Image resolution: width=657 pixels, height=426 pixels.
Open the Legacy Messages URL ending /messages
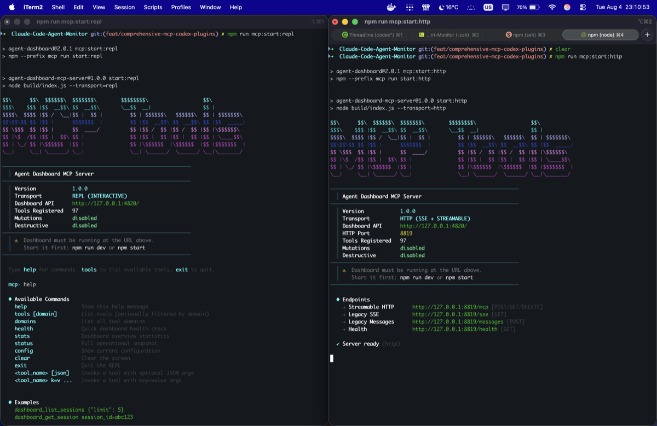[458, 322]
